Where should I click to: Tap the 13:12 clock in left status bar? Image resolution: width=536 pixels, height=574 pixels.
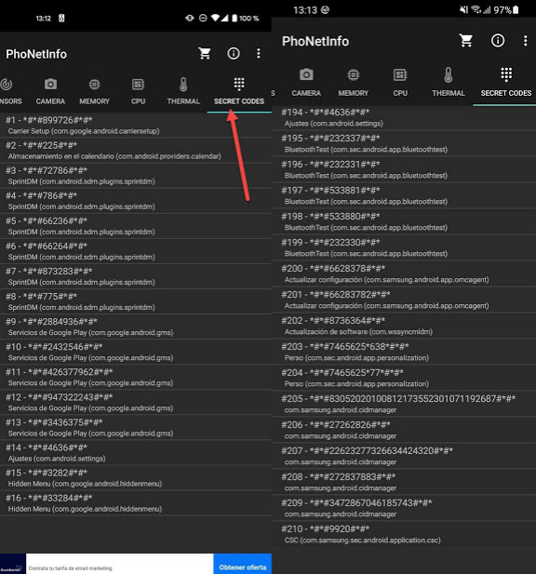coord(43,19)
